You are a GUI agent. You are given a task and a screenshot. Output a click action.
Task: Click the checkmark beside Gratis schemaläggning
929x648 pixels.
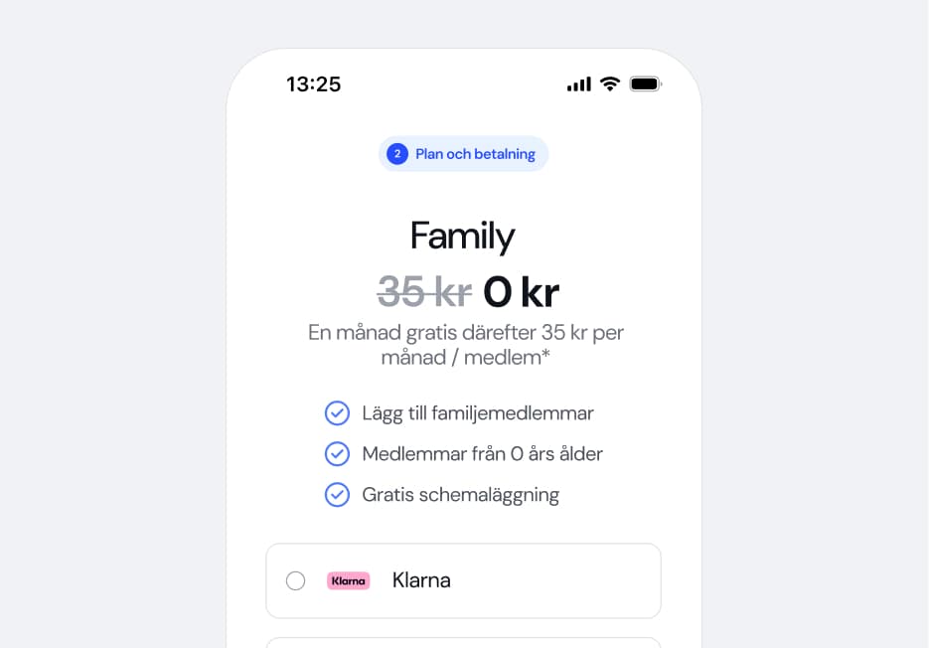tap(337, 494)
